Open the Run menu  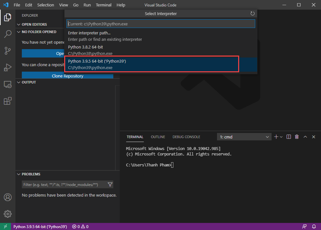[87, 5]
